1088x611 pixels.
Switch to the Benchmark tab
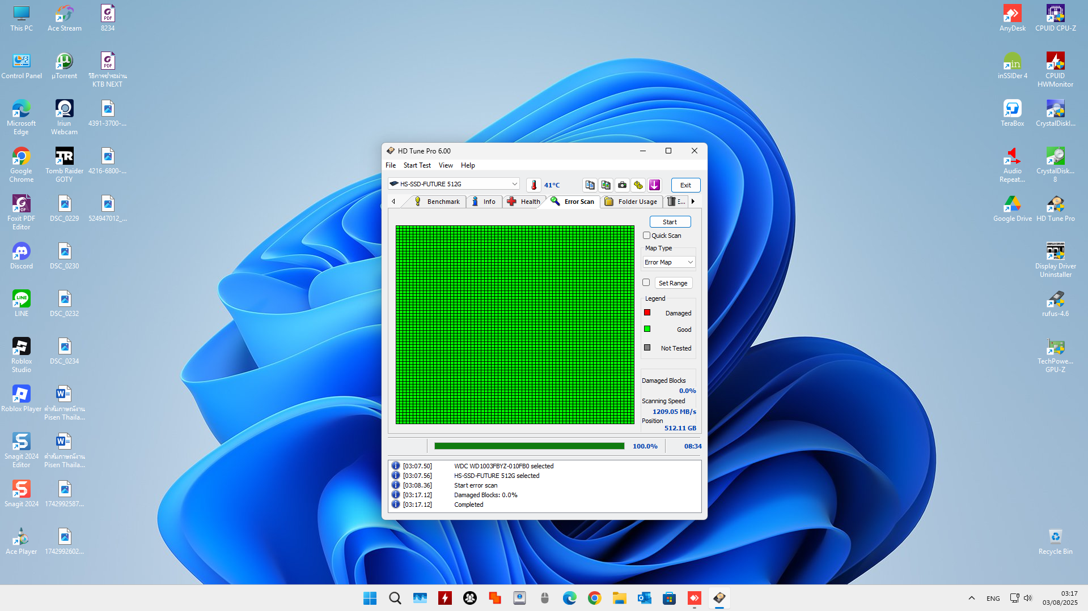(x=437, y=202)
